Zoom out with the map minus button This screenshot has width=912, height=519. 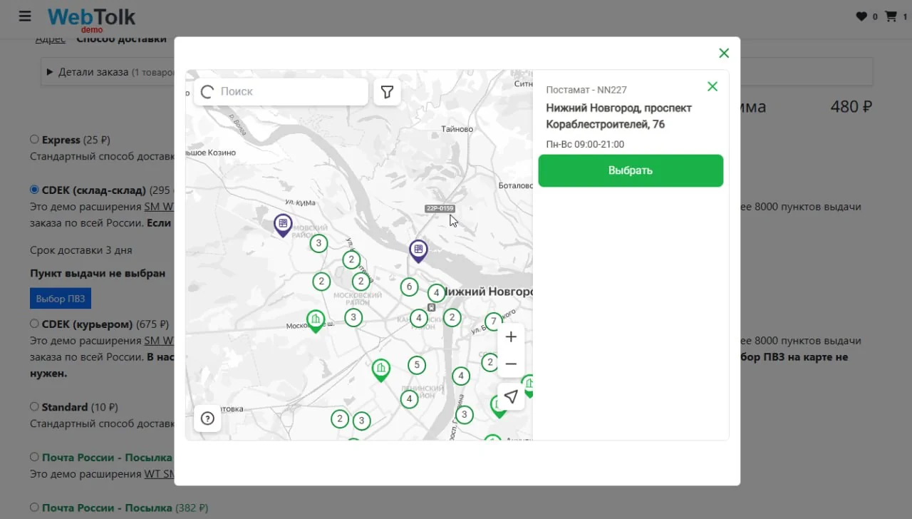(511, 364)
